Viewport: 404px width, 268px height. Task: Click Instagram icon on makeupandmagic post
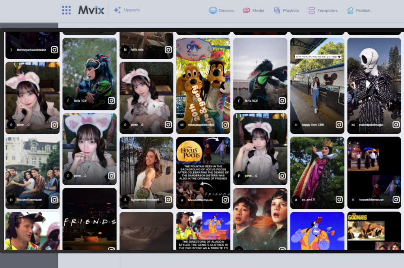pyautogui.click(x=396, y=125)
